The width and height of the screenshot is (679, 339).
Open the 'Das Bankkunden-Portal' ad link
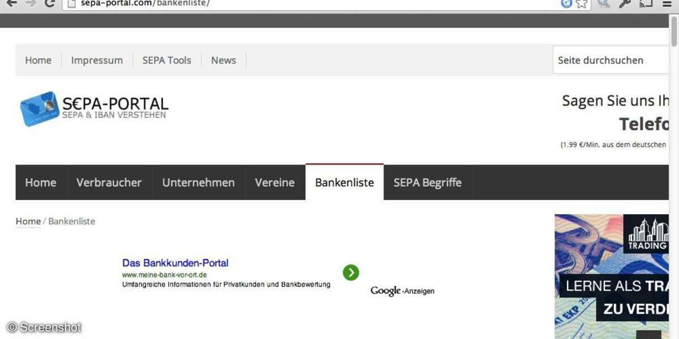coord(175,263)
